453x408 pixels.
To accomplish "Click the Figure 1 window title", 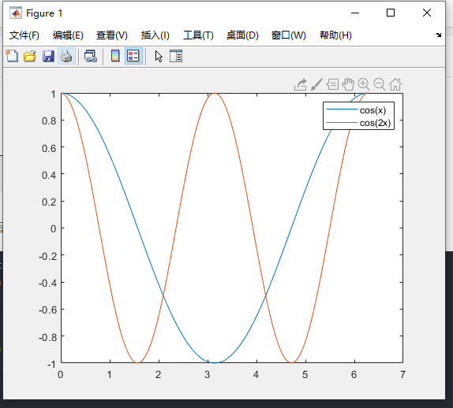I will [44, 13].
